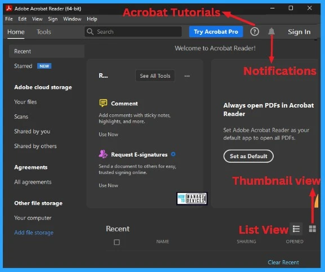Click the Clear Recent link
325x272 pixels.
tap(283, 262)
